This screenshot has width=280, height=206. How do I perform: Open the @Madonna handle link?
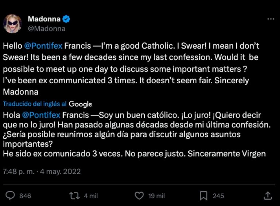[47, 28]
